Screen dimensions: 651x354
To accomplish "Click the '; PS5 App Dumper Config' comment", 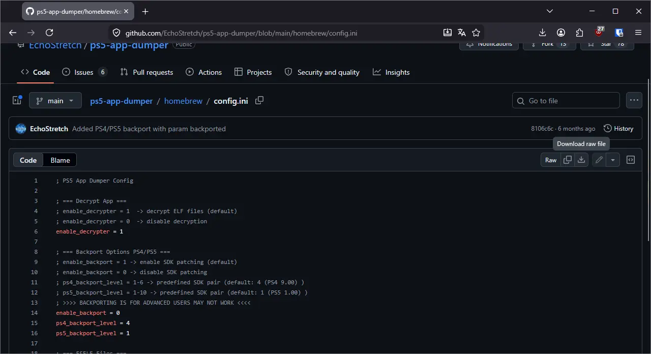I will [x=95, y=181].
